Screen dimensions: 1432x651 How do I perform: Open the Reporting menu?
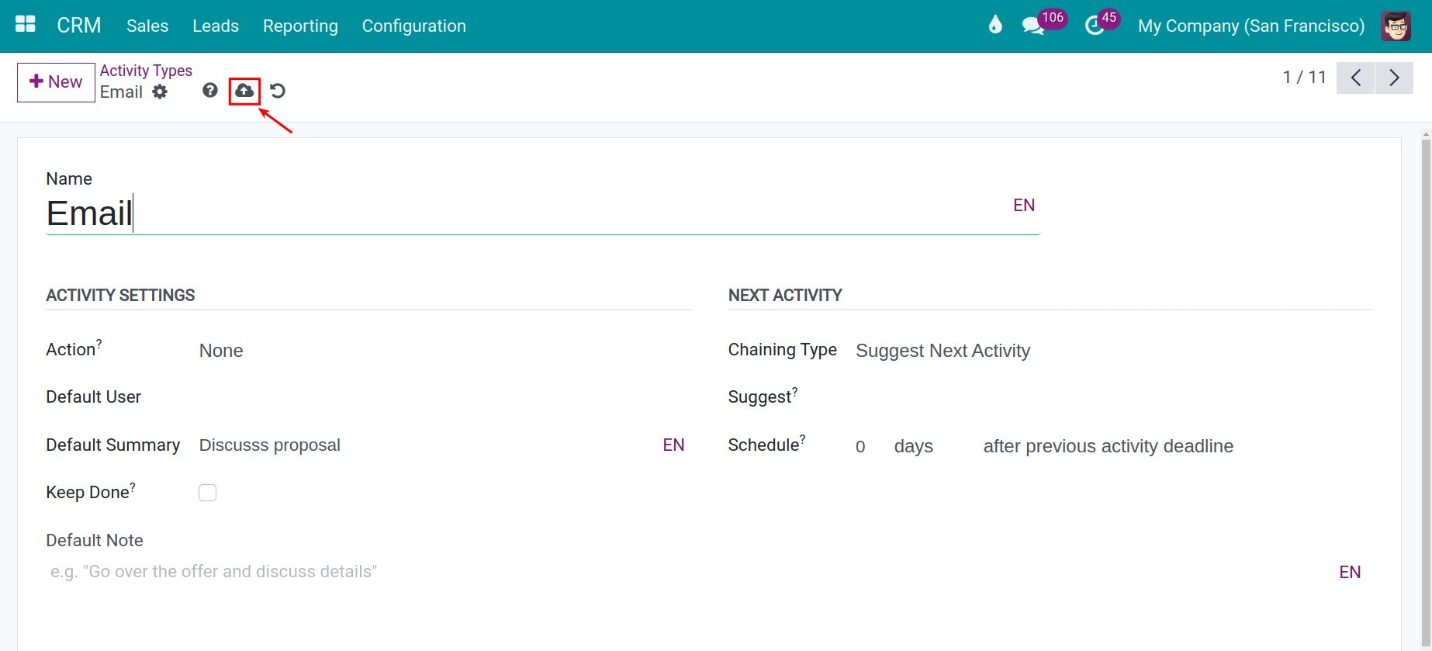coord(300,26)
